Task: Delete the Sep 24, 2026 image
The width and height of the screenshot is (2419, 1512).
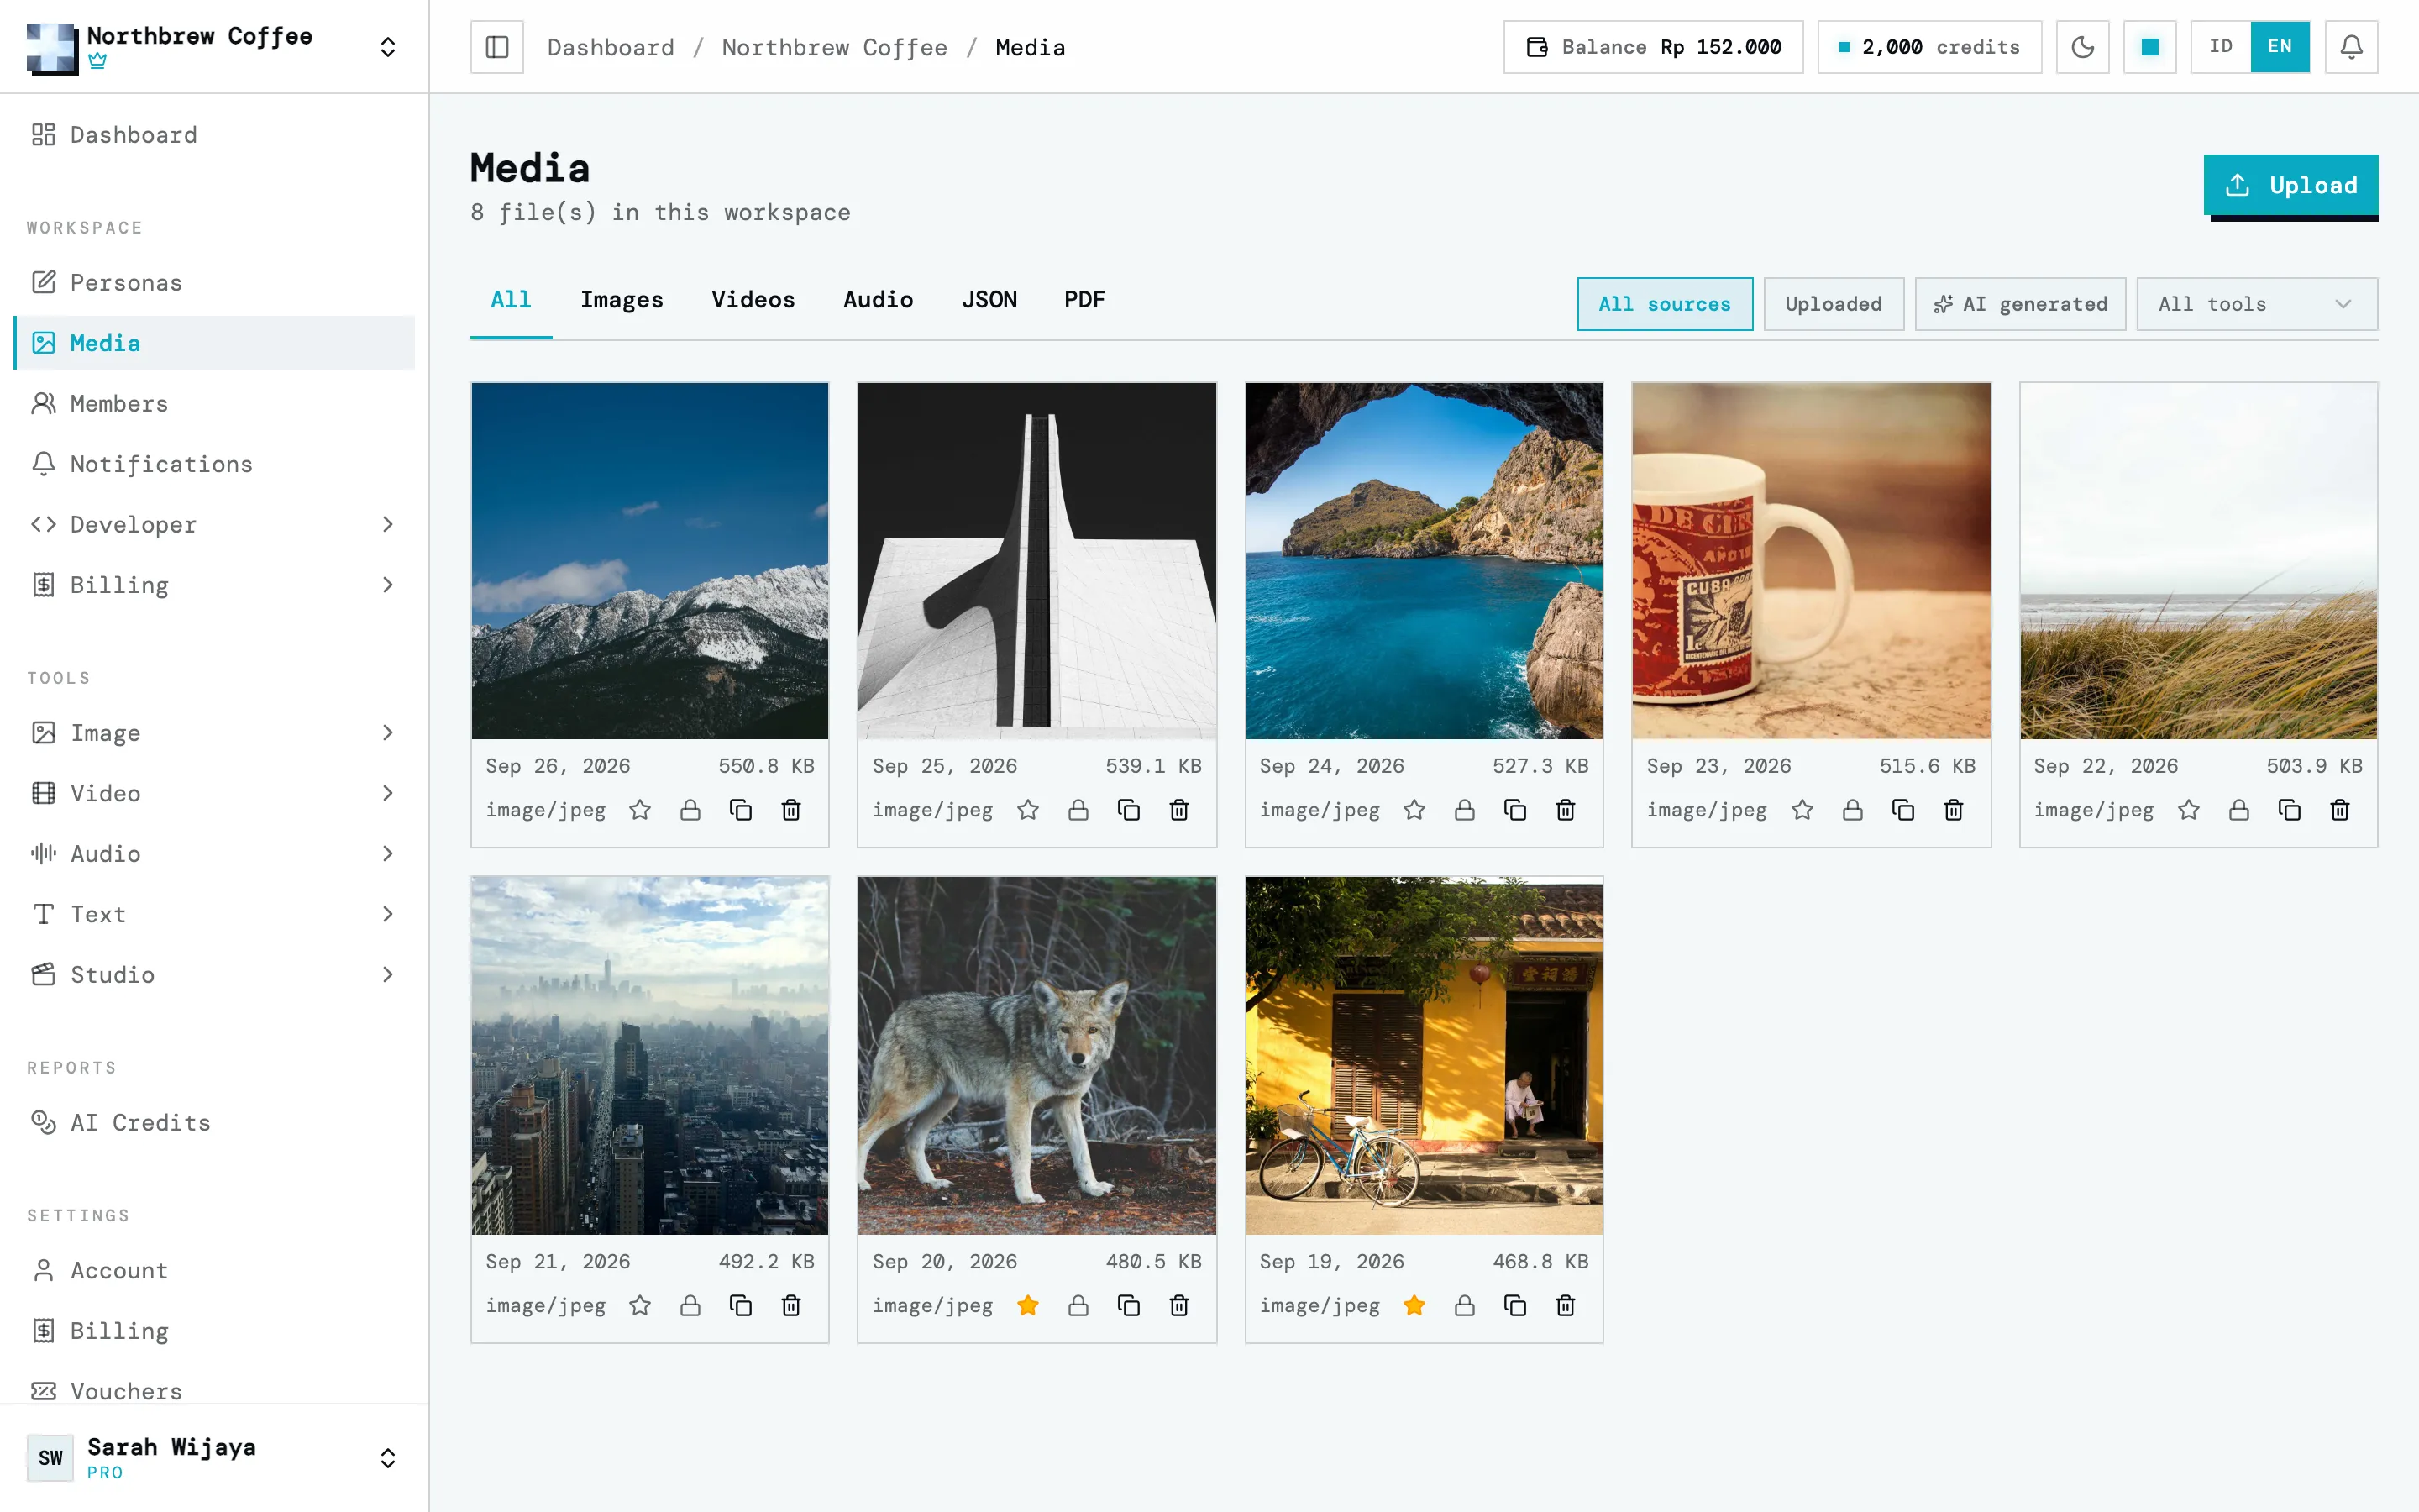Action: tap(1566, 810)
